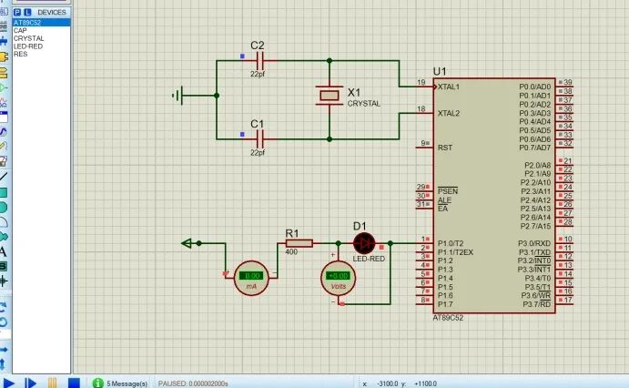Select the ground terminal symbol

(179, 96)
